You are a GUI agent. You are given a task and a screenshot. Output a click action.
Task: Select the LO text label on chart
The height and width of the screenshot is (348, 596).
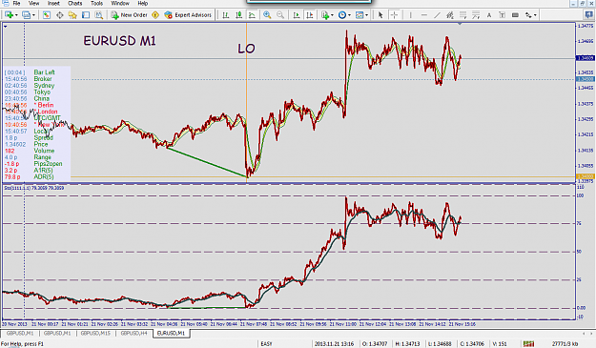pyautogui.click(x=246, y=49)
